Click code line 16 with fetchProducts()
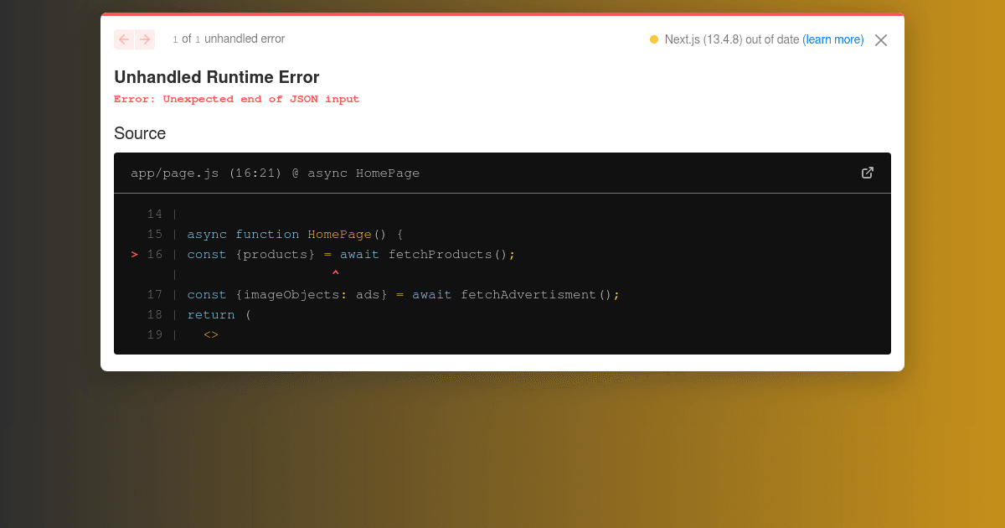1005x528 pixels. pyautogui.click(x=351, y=254)
